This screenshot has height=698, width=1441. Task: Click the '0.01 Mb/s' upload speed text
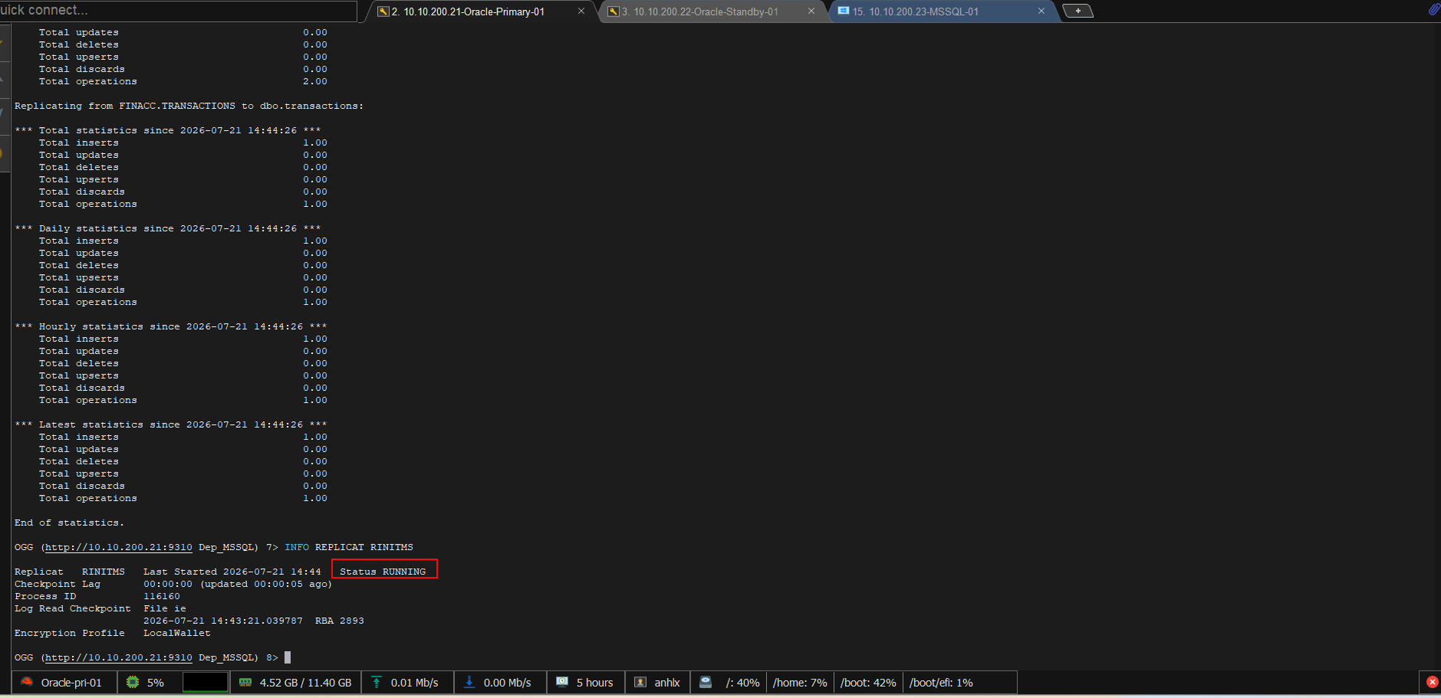click(415, 683)
